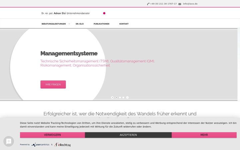Go to Publikationen menu item
Screen dimensions: 240x150
pos(101,24)
